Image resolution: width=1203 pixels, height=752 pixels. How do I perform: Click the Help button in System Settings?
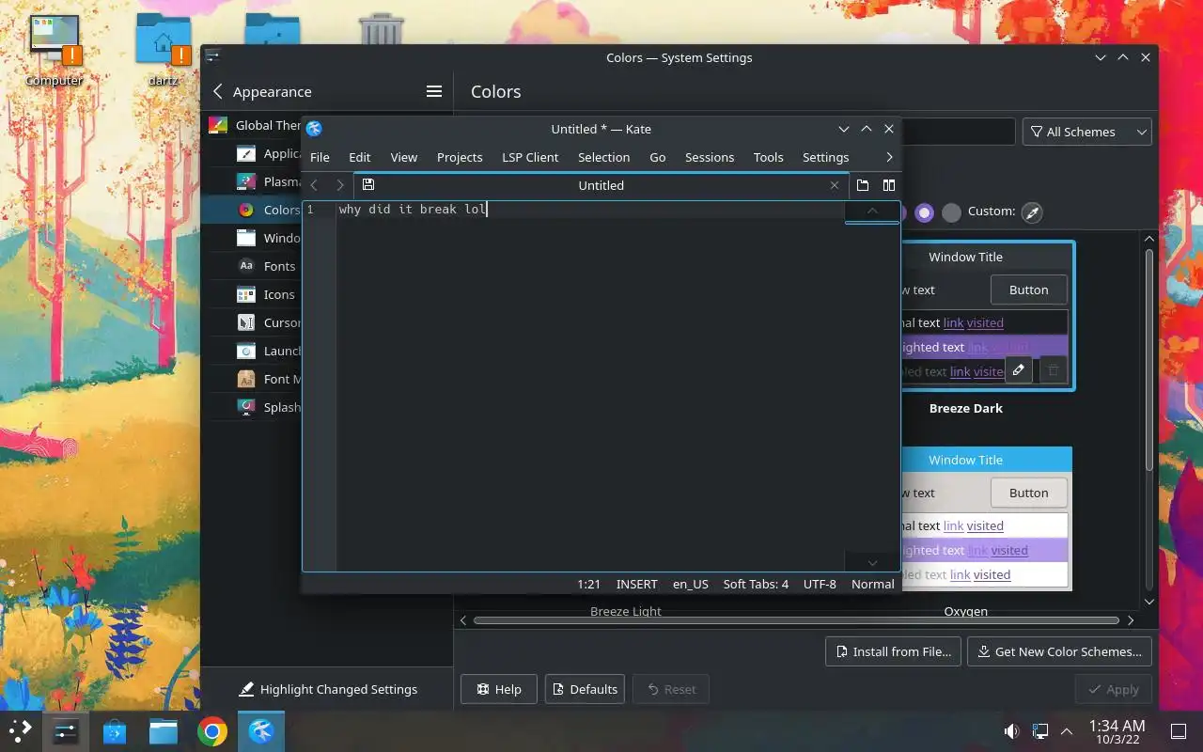pyautogui.click(x=498, y=689)
